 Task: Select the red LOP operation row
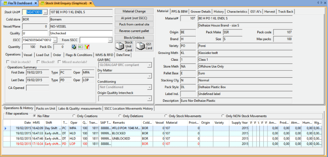pyautogui.click(x=162, y=144)
